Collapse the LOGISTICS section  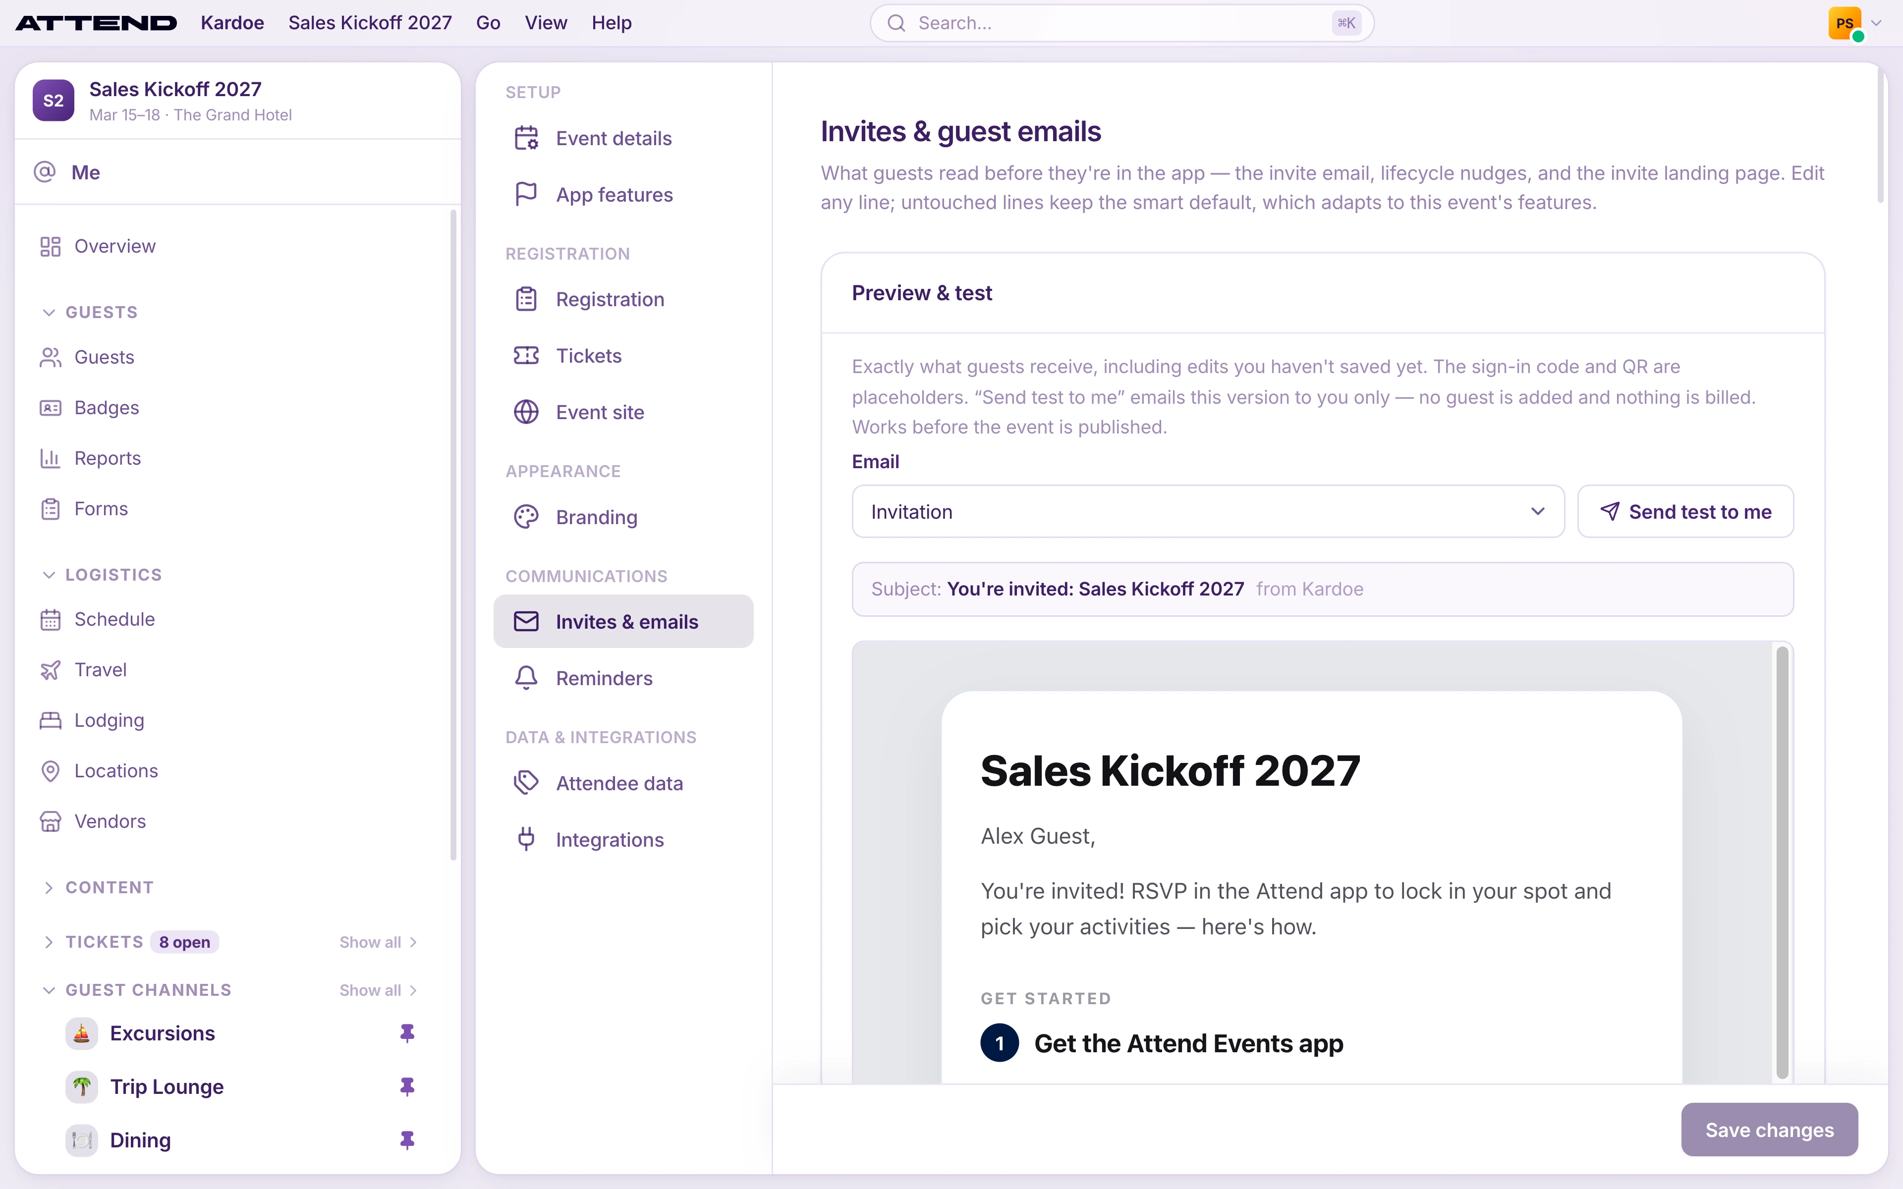pyautogui.click(x=49, y=575)
